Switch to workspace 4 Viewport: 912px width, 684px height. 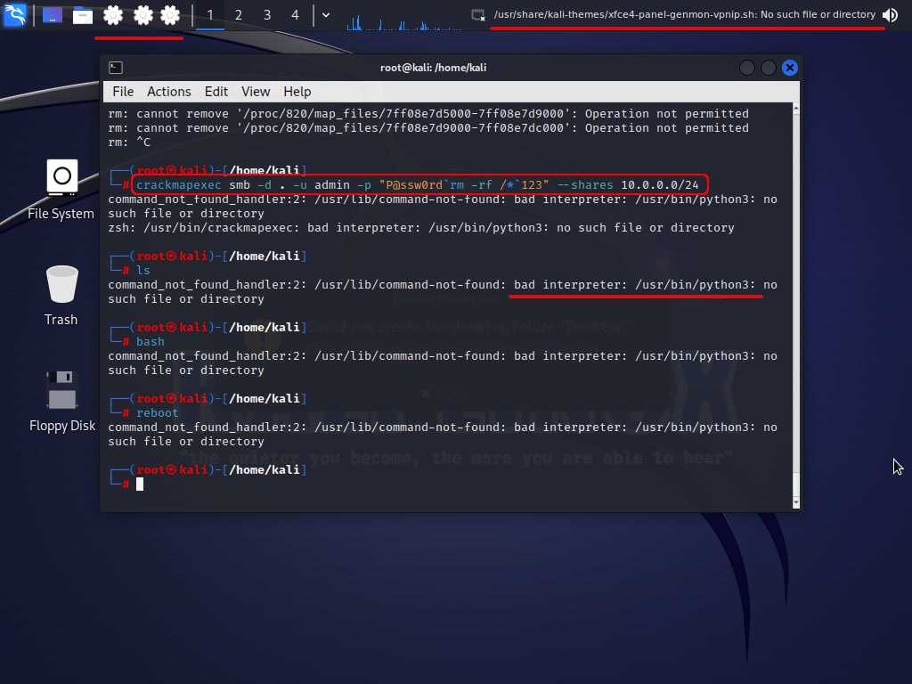pos(295,15)
